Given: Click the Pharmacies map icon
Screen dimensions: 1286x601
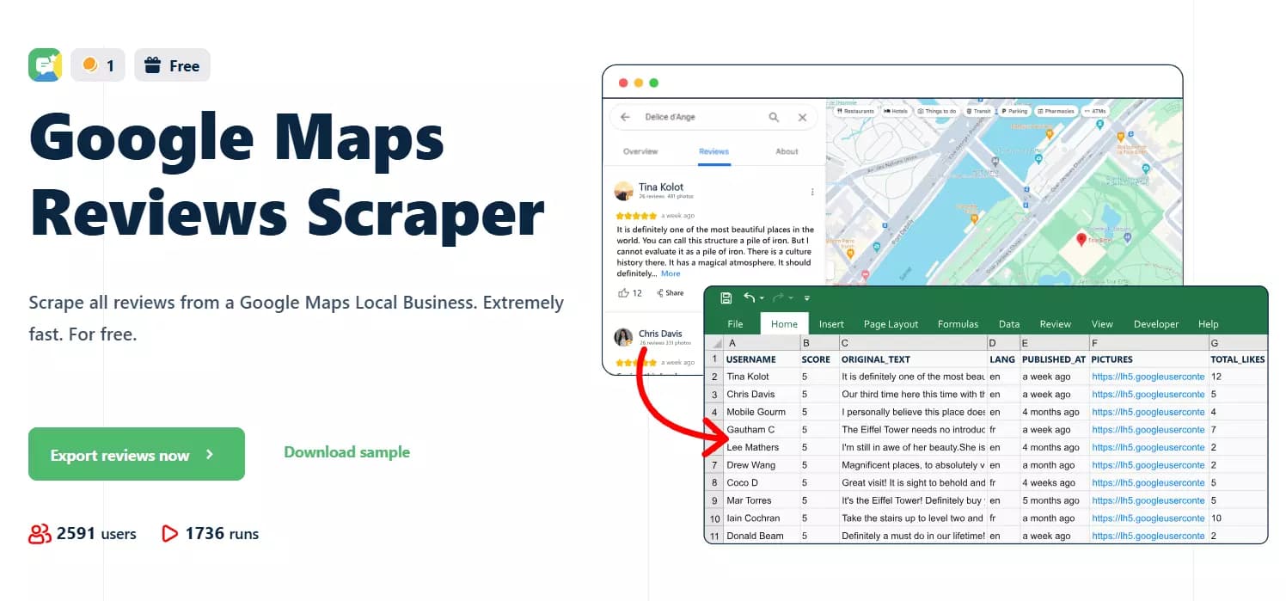Looking at the screenshot, I should coord(1040,110).
